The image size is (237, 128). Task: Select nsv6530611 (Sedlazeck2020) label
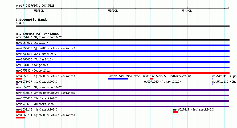click(37, 54)
